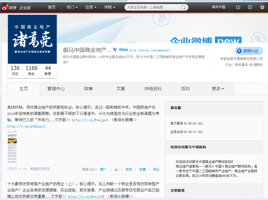Click the post's small thumbnail image
The width and height of the screenshot is (268, 200).
tap(12, 147)
